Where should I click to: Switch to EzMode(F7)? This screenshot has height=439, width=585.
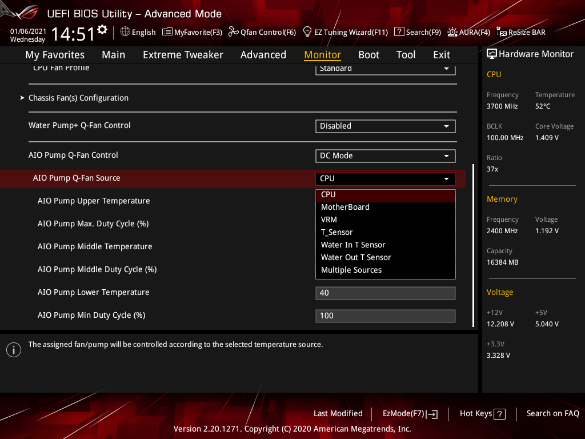click(410, 414)
